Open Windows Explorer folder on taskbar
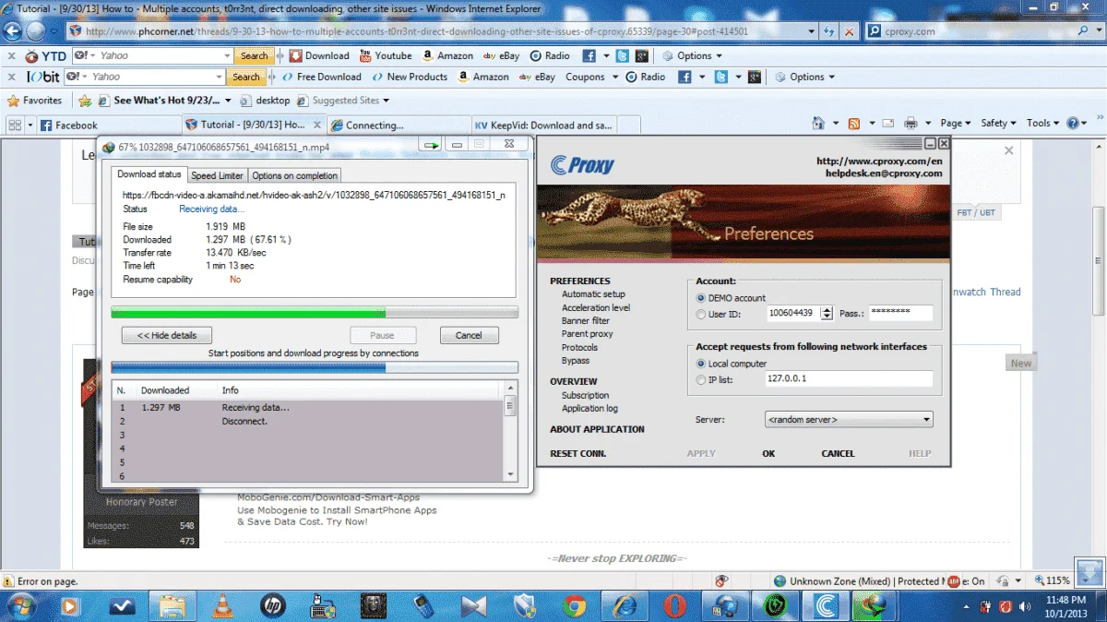Screen dimensions: 1107x622 tap(173, 606)
